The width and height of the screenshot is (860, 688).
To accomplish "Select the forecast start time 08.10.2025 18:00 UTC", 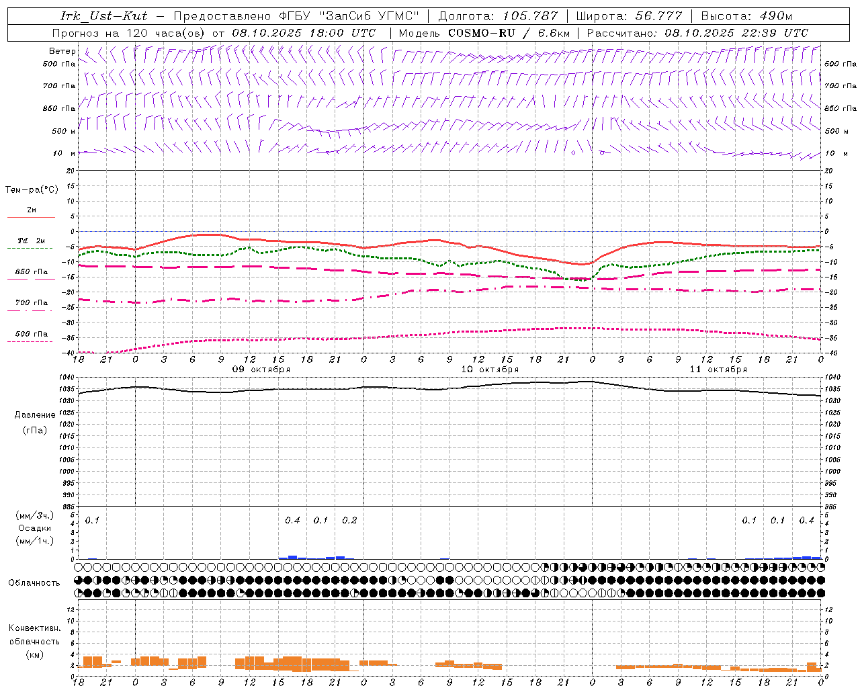I will tap(304, 32).
